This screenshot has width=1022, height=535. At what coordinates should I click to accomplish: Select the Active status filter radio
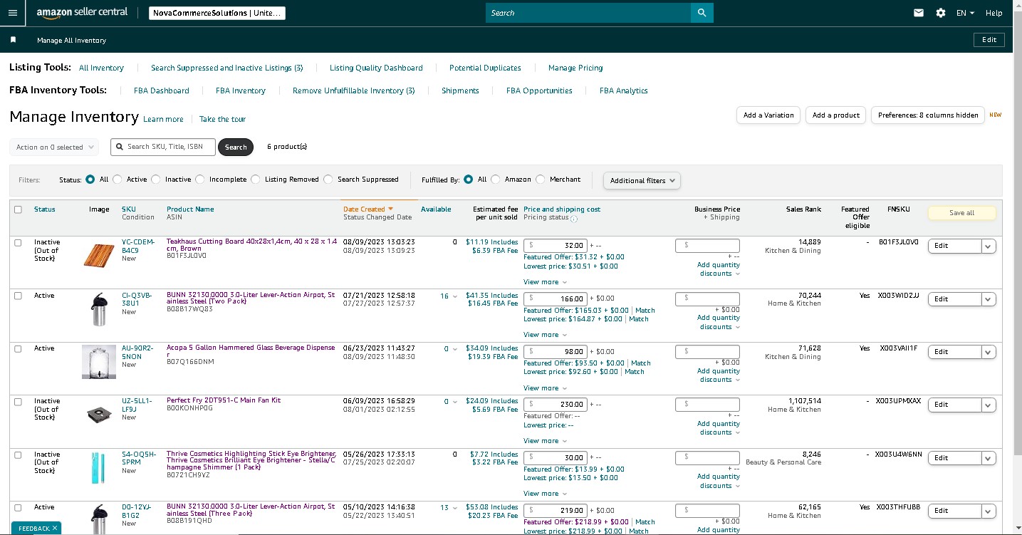point(118,180)
